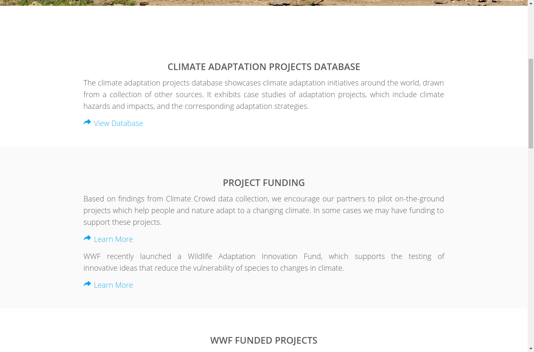Screen dimensions: 534x352
Task: Click the arrow icon beside View Database
Action: coord(87,122)
